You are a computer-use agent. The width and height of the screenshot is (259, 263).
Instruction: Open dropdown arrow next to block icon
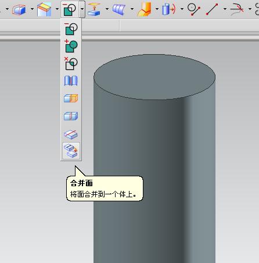pyautogui.click(x=57, y=9)
